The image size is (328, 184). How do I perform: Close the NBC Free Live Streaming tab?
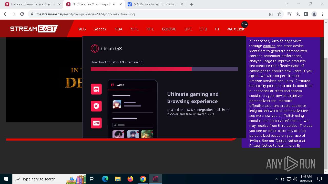[120, 4]
